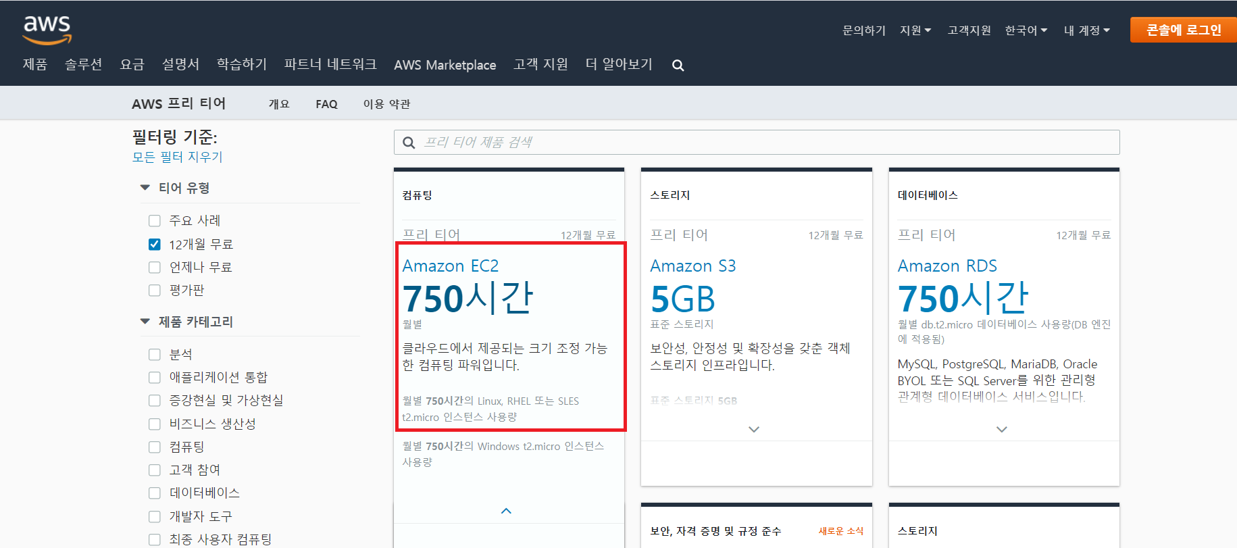Click the 콘솔에 로그인 button

pos(1184,30)
